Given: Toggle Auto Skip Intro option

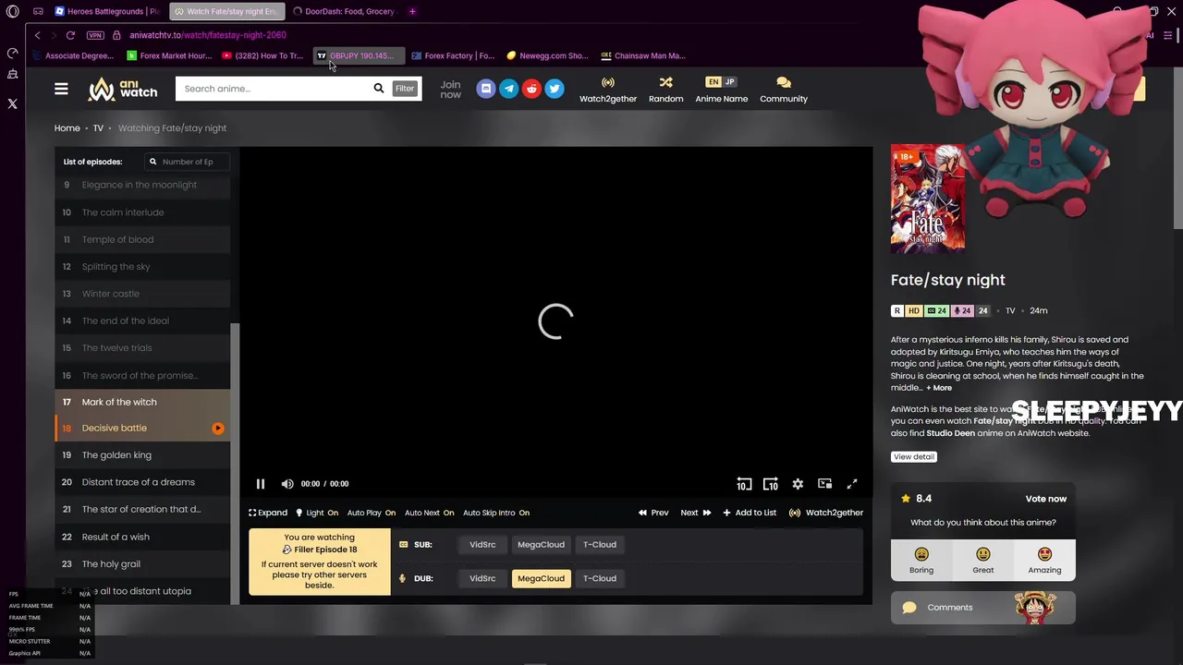Looking at the screenshot, I should [x=496, y=513].
